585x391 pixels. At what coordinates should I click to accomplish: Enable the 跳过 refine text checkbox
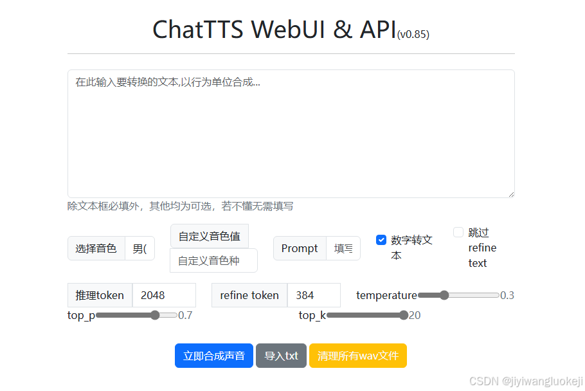click(x=458, y=232)
